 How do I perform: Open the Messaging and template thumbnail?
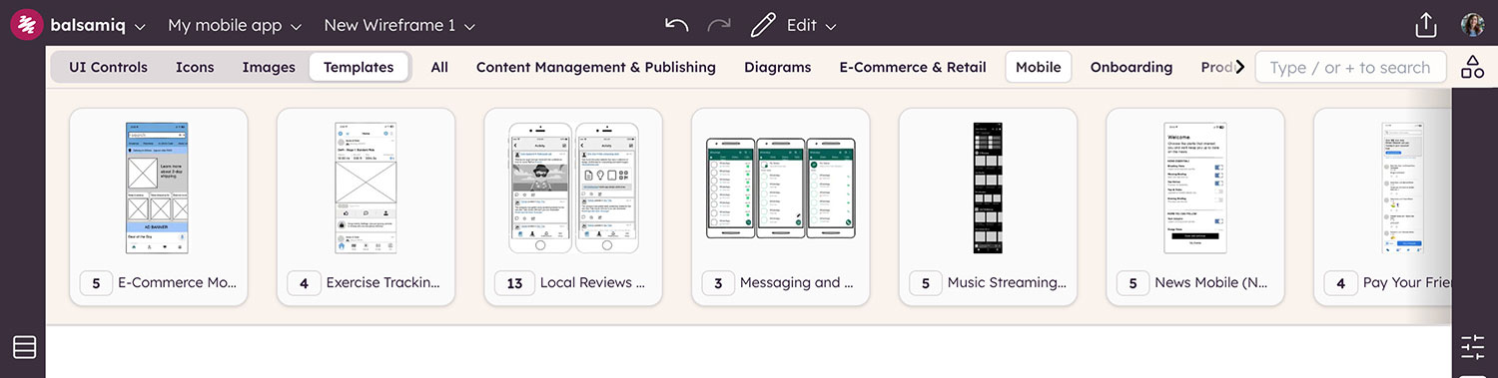click(x=781, y=188)
